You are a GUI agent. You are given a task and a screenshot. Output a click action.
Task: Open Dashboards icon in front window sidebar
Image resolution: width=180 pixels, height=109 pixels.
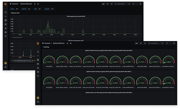click(x=38, y=60)
